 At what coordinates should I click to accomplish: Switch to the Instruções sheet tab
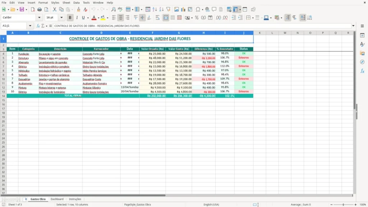coord(75,199)
